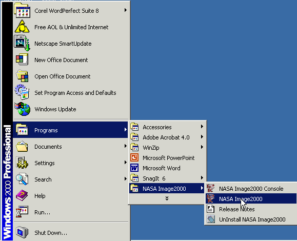Launch Microsoft Word from Programs

[x=167, y=168]
